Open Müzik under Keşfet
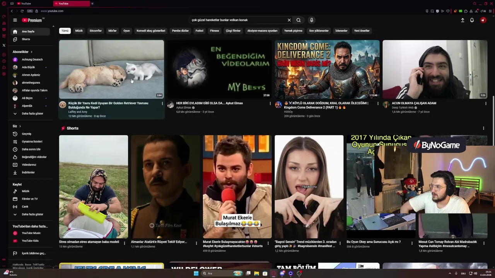 coord(31,191)
